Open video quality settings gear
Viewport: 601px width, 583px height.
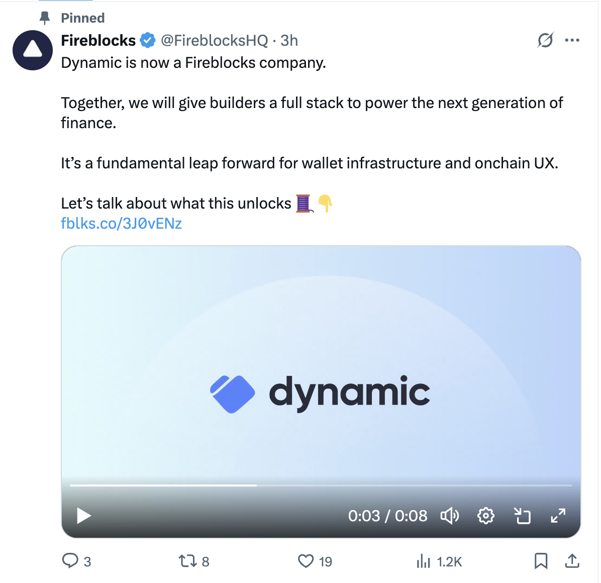[485, 516]
